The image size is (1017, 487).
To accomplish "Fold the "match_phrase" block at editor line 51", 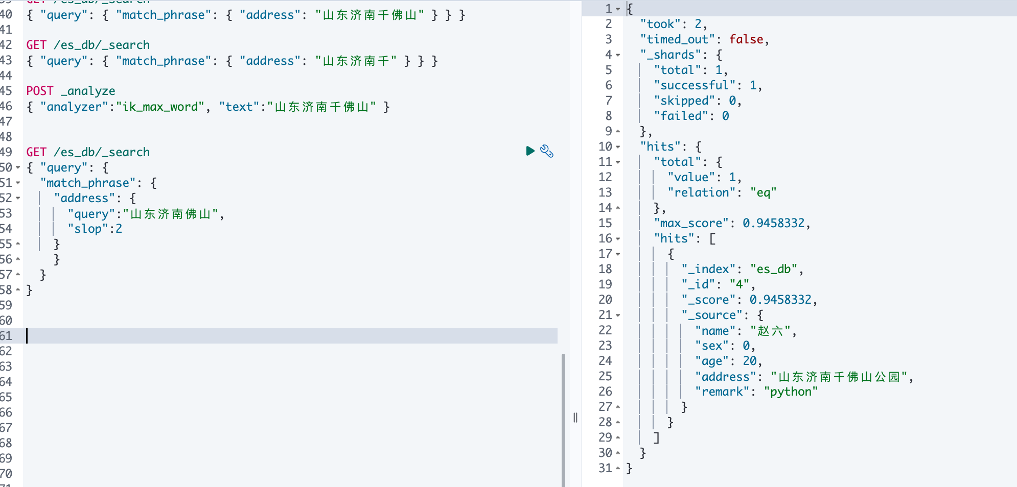I will 18,183.
